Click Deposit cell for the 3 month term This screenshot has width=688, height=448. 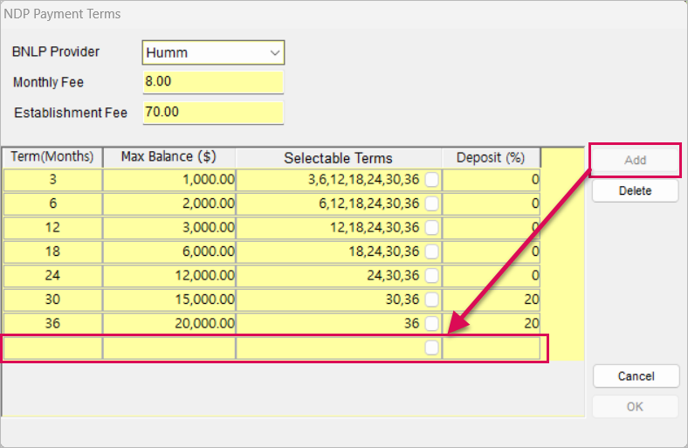[491, 180]
